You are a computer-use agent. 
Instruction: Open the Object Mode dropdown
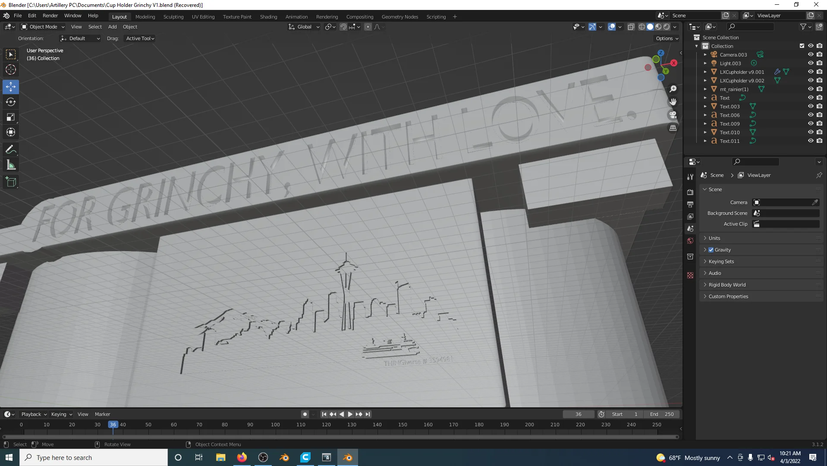[x=43, y=27]
